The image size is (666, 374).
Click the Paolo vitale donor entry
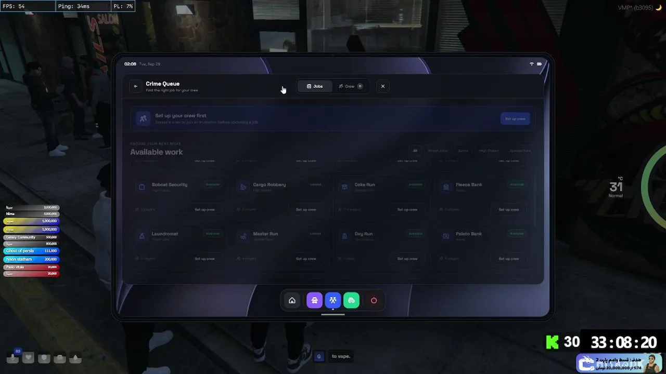tap(31, 267)
